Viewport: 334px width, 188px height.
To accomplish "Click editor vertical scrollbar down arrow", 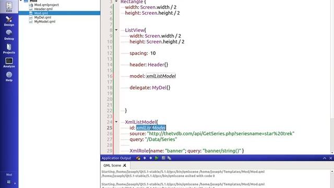I will click(332, 152).
